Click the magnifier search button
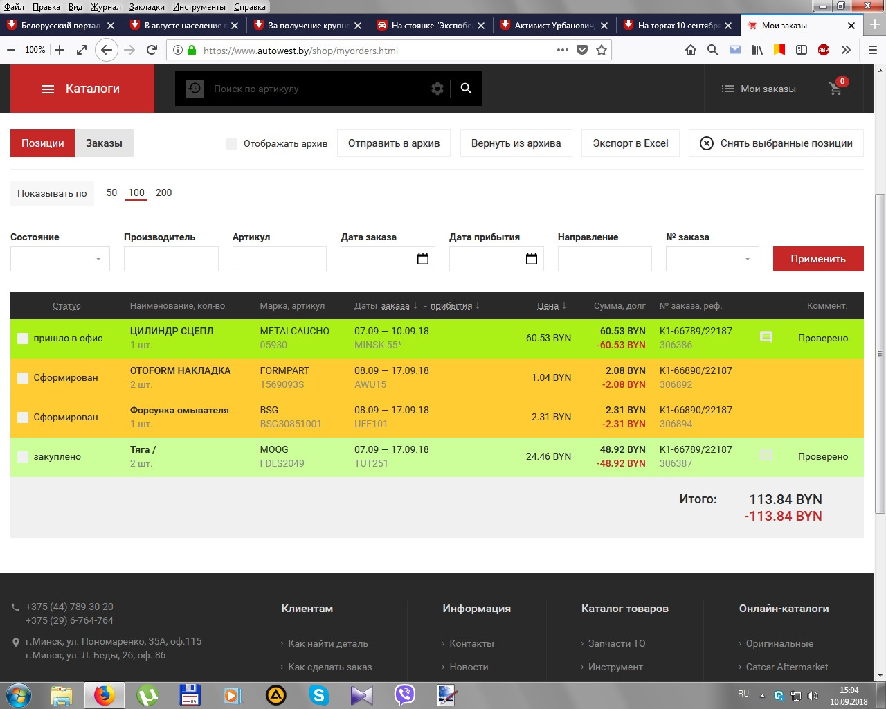The width and height of the screenshot is (886, 709). click(467, 89)
